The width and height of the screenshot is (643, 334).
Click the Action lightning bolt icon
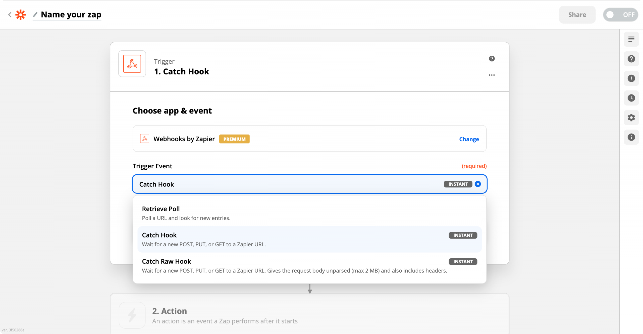(x=132, y=315)
